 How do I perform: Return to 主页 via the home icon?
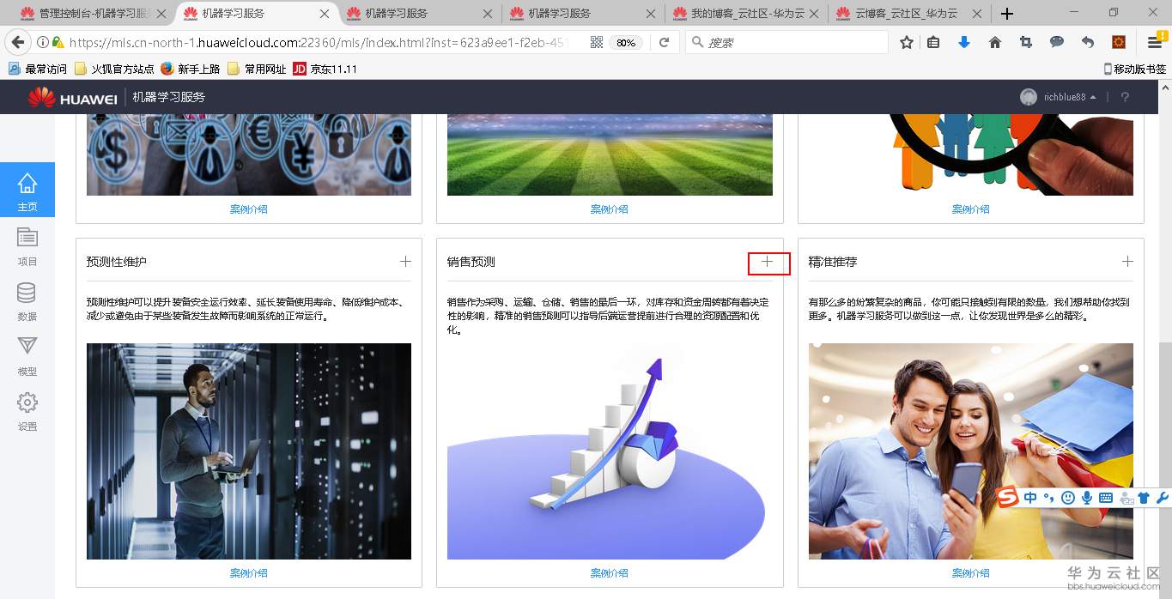click(x=27, y=189)
